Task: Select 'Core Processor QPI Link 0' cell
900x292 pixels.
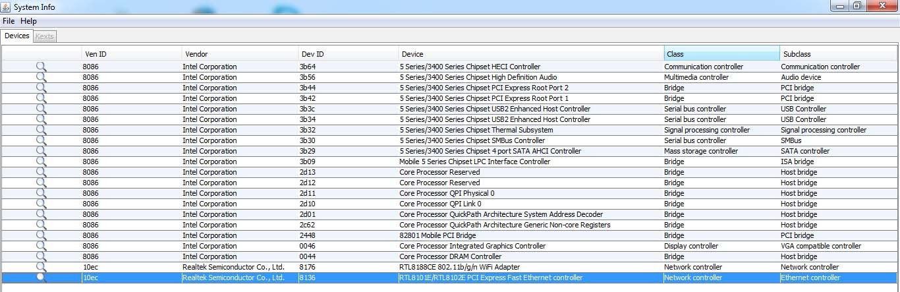Action: [x=531, y=204]
